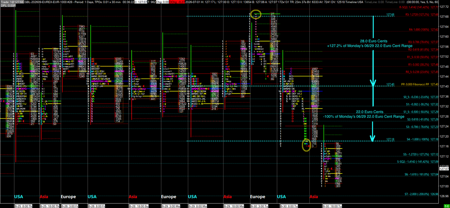The width and height of the screenshot is (450, 208).
Task: Click the 'DPL: 0.00P' readout
Action: pos(8,6)
